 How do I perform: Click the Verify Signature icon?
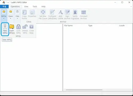75,12
